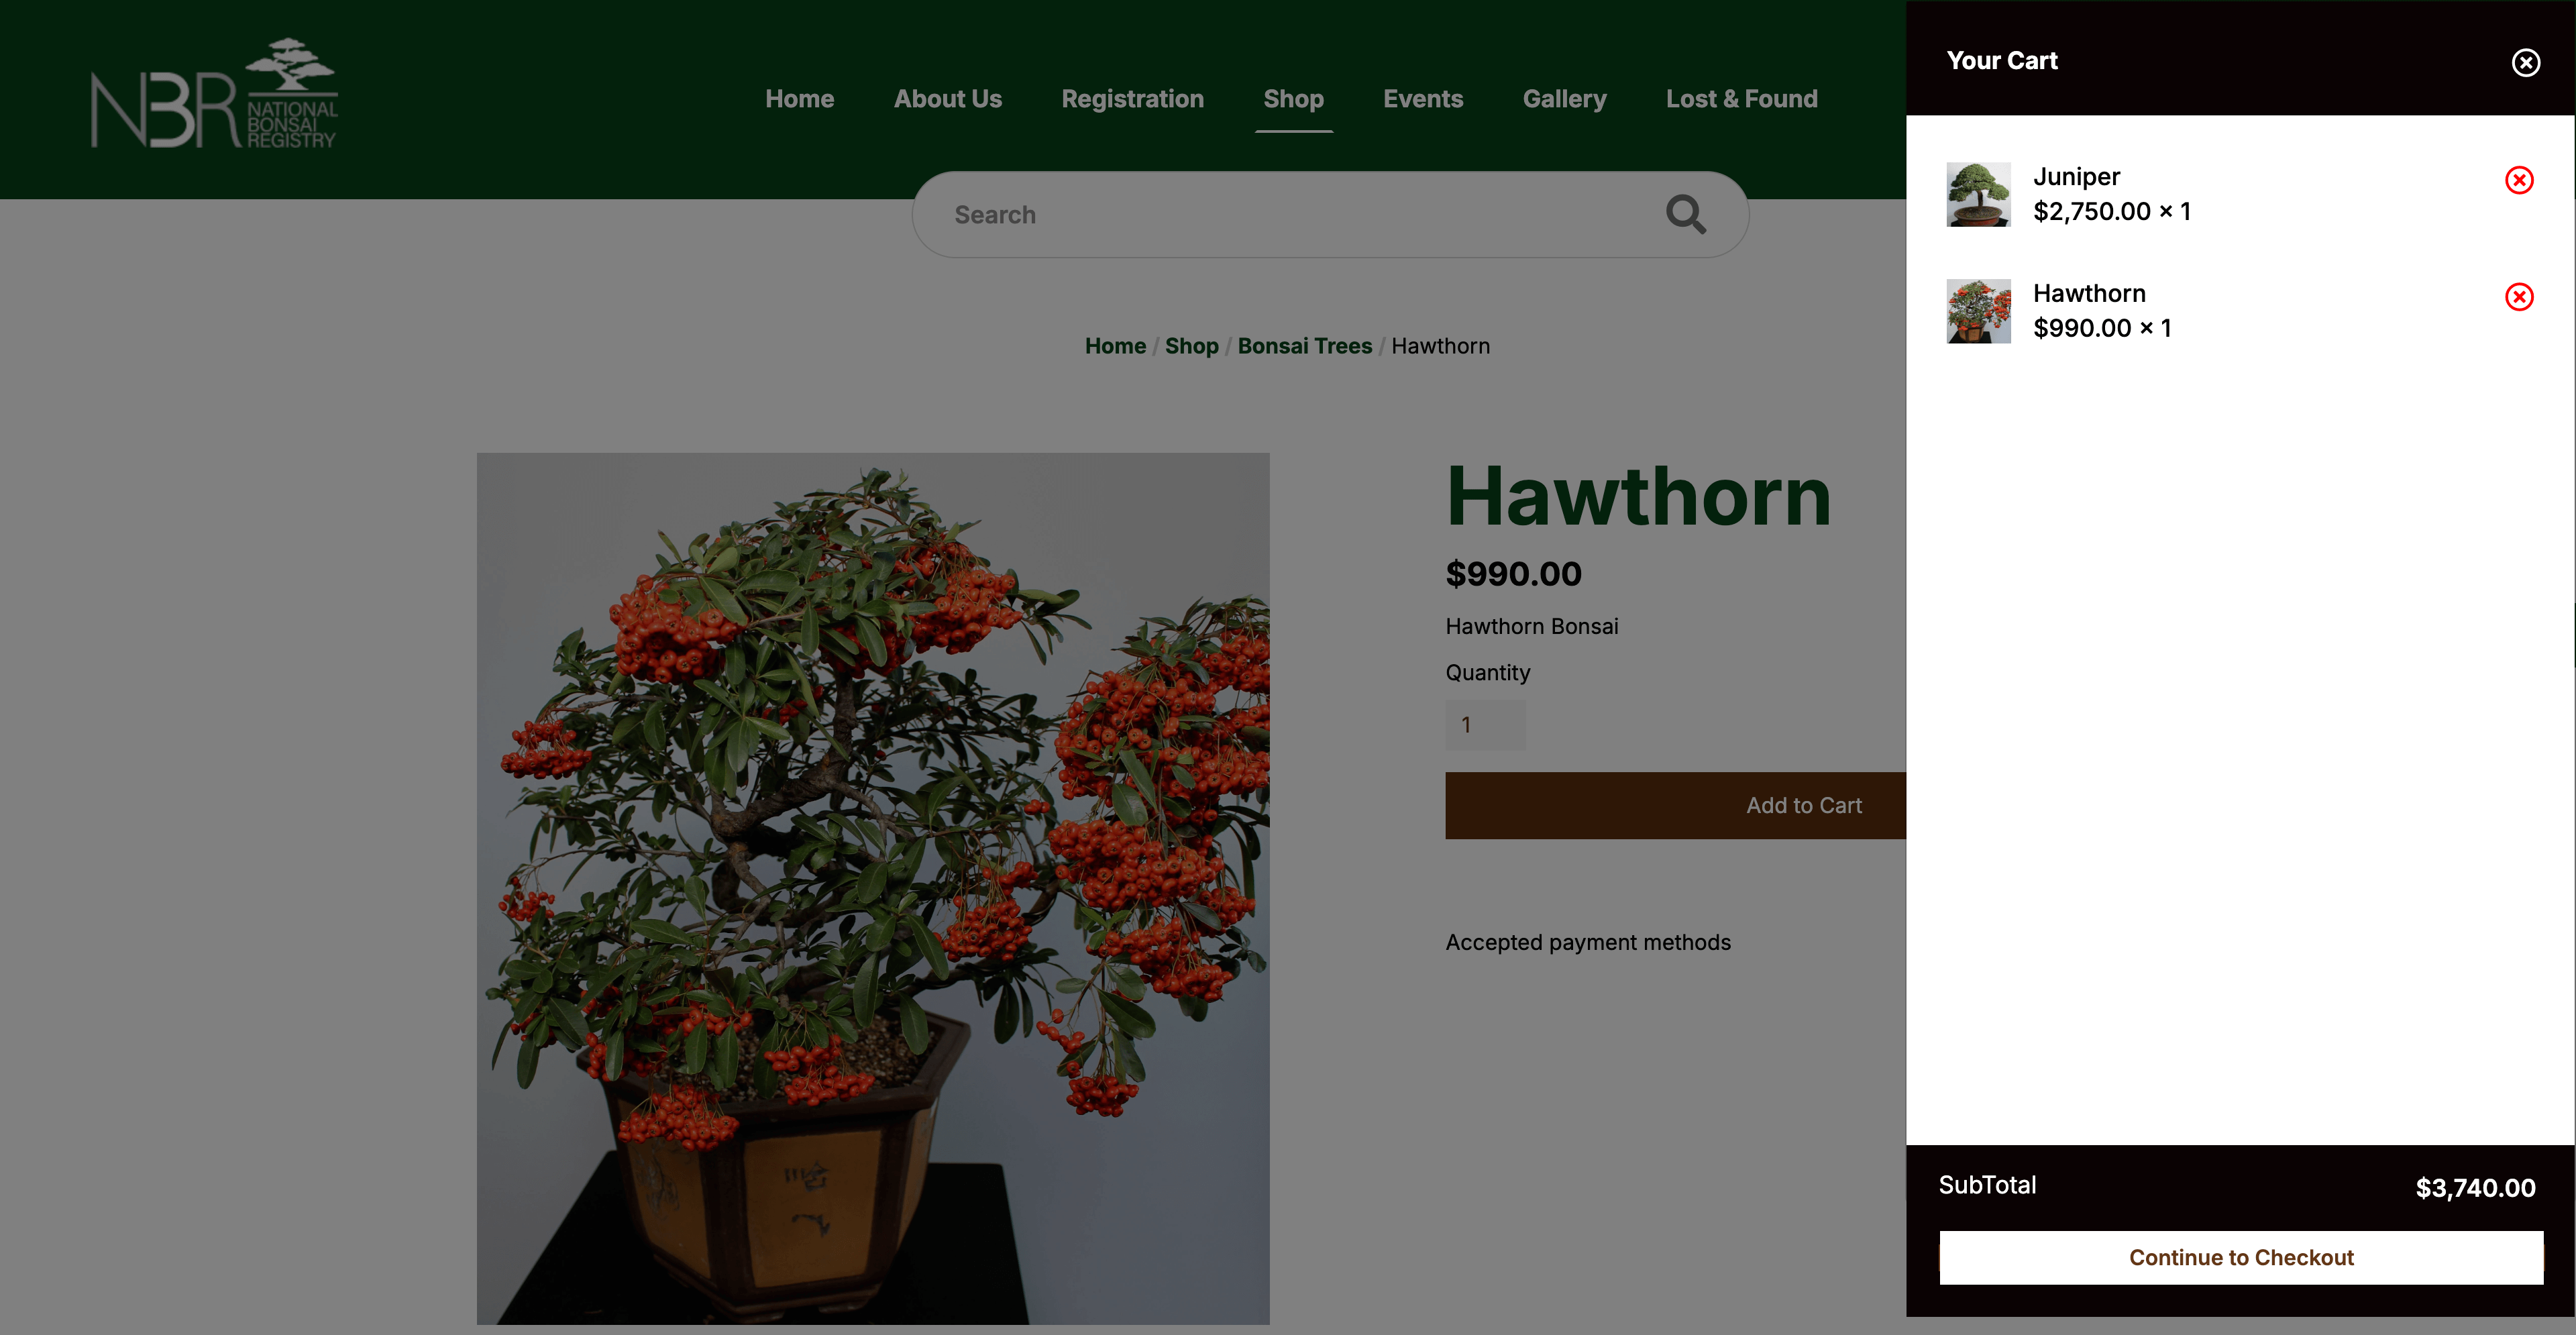
Task: Close the Your Cart panel
Action: tap(2525, 63)
